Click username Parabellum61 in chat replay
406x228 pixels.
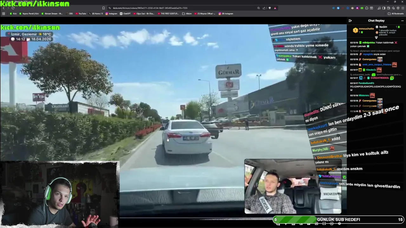(366, 83)
